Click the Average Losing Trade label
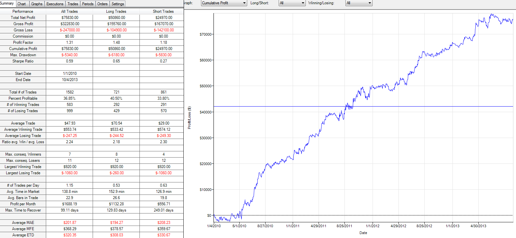 point(23,136)
